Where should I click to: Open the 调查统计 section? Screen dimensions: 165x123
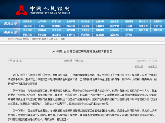(x=129, y=21)
